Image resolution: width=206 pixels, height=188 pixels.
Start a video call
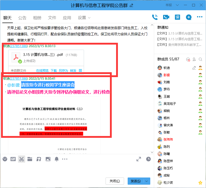pos(166,17)
